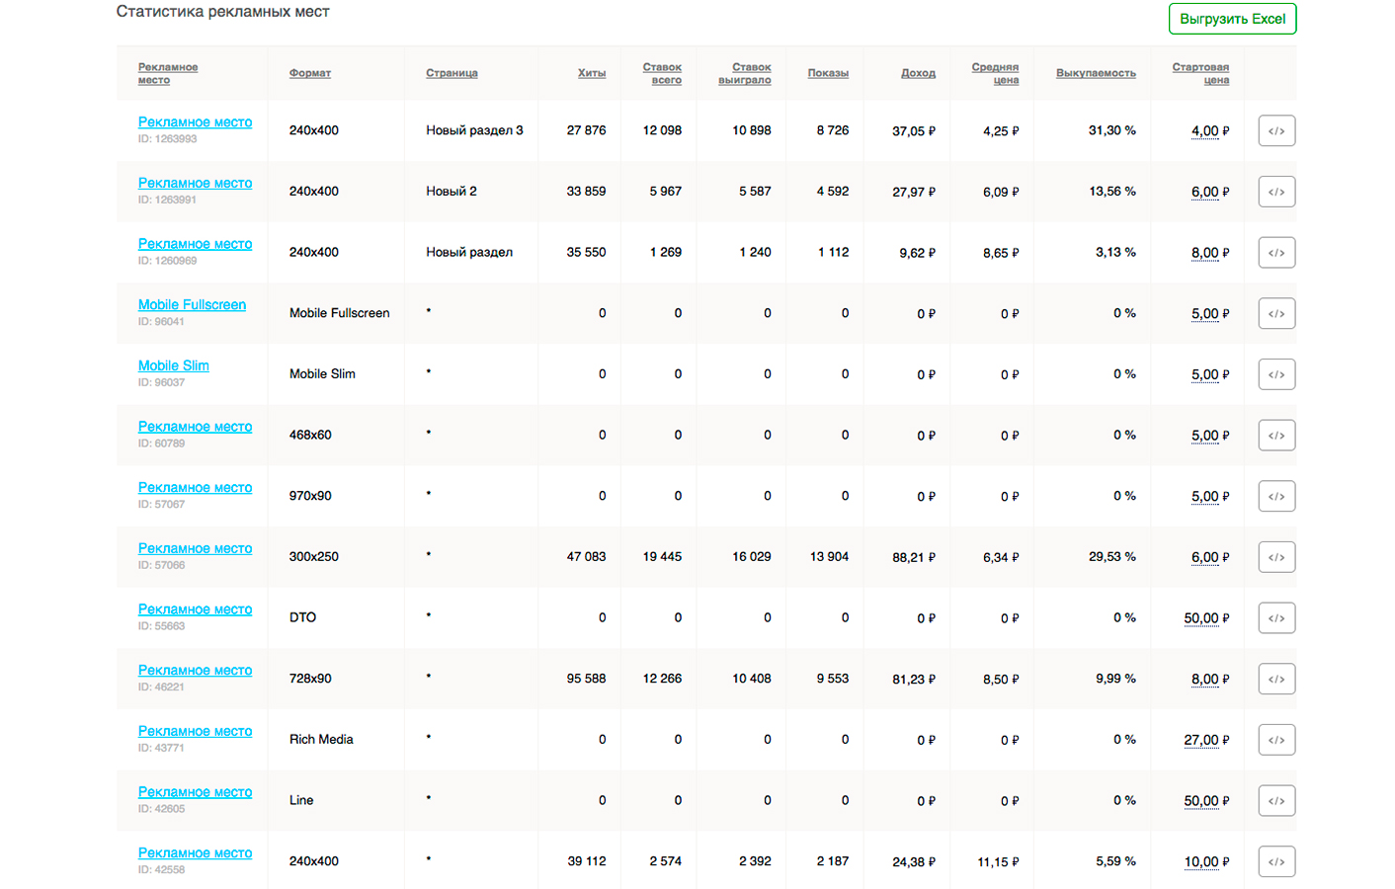Sort by Выкупаемость column header

[x=1096, y=73]
